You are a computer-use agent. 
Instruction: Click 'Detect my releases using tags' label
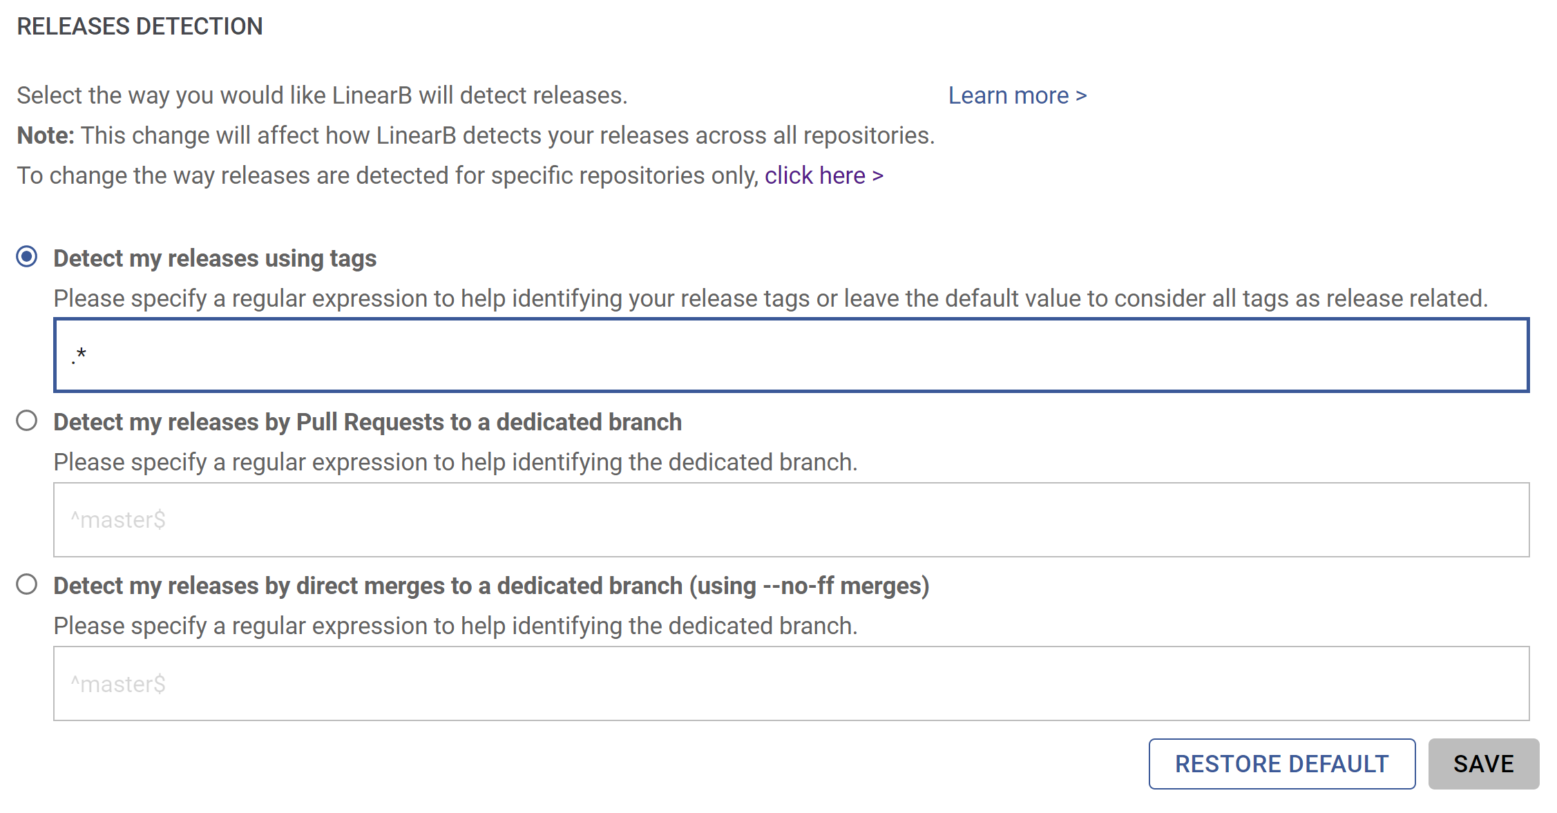coord(215,258)
